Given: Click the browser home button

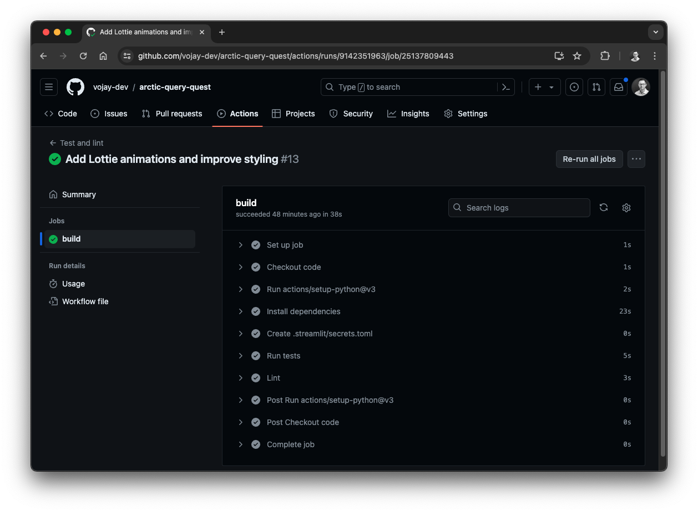Looking at the screenshot, I should coord(103,56).
